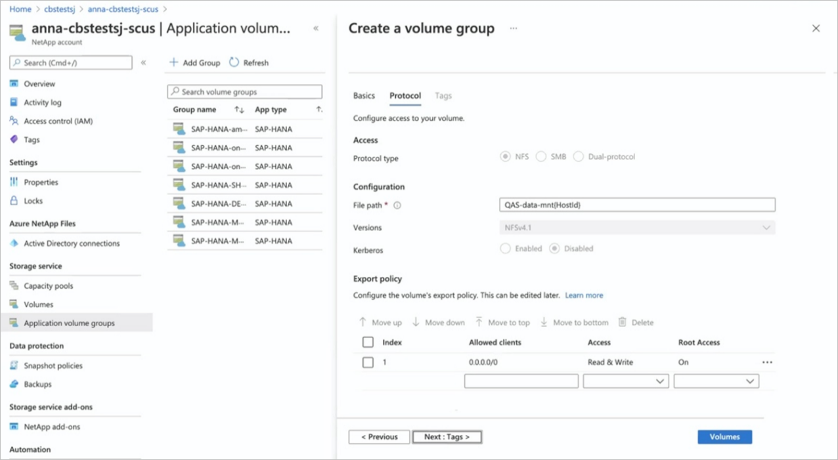The height and width of the screenshot is (460, 838).
Task: Go to Home breadcrumb
Action: click(20, 9)
